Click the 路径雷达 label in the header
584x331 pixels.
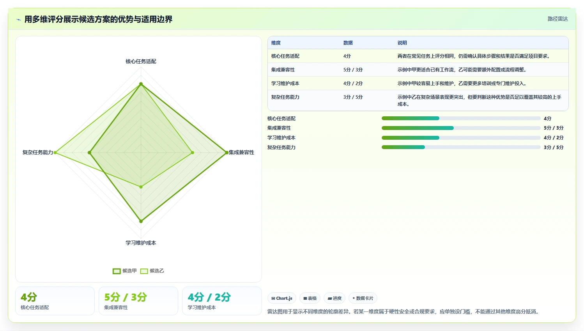click(557, 19)
